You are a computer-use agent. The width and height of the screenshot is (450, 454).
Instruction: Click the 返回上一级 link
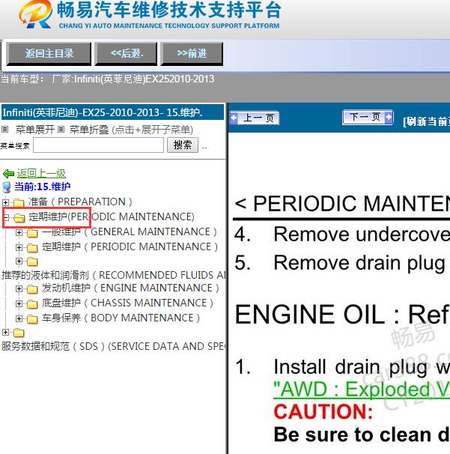coord(41,174)
